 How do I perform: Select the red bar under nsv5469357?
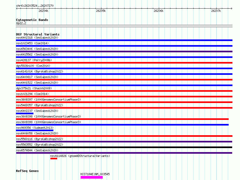tap(124, 108)
